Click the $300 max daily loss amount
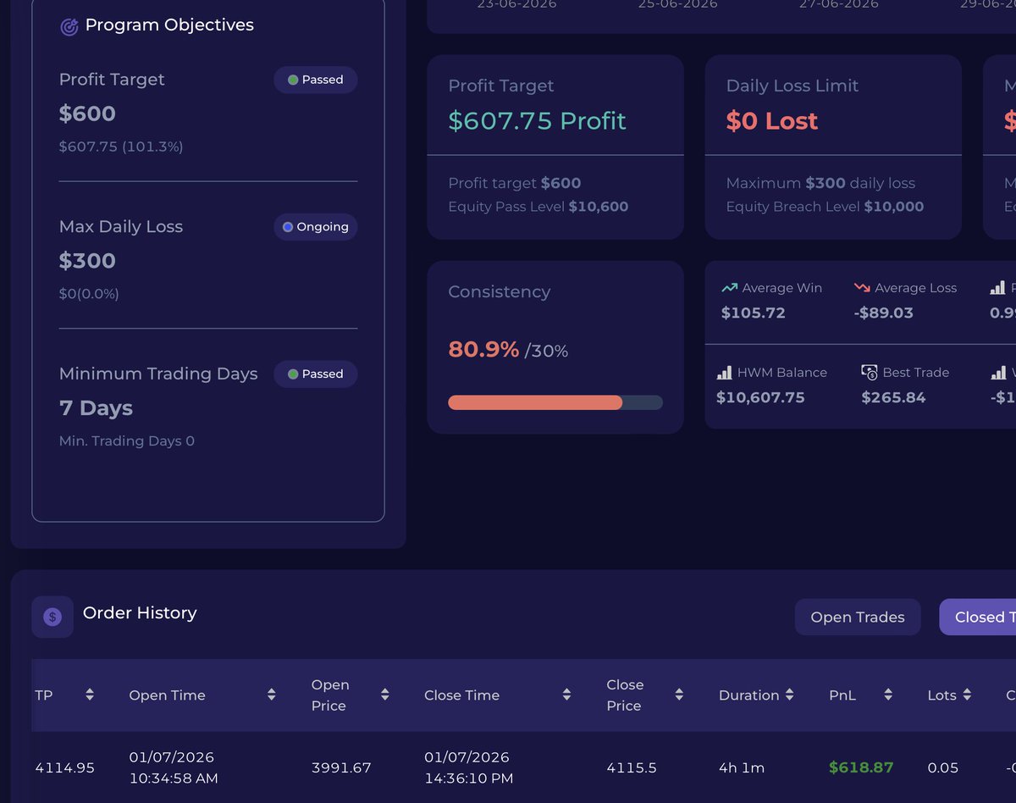Image resolution: width=1016 pixels, height=803 pixels. [x=87, y=261]
